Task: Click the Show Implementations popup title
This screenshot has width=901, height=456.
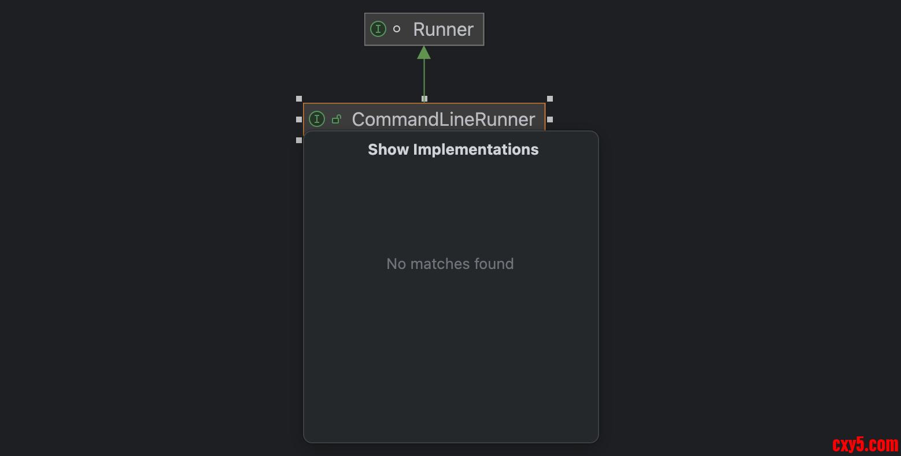Action: click(453, 149)
